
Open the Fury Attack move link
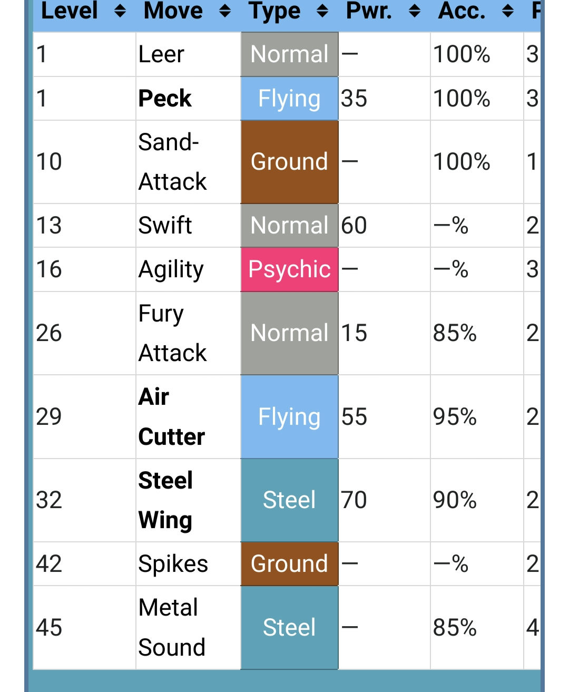point(173,333)
